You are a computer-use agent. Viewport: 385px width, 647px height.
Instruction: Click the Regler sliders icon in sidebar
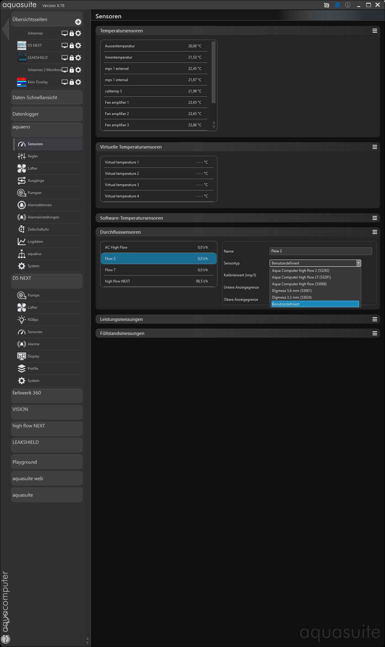[x=22, y=156]
